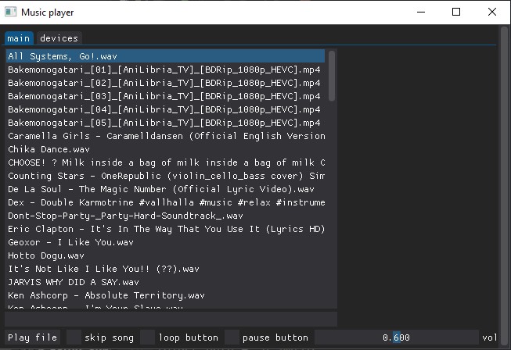Toggle the pause button checkbox
Screen dimensions: 511x350
(x=232, y=337)
